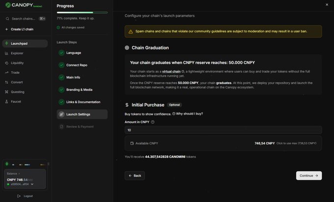
Task: Open the Why should I buy? link
Action: pyautogui.click(x=190, y=114)
